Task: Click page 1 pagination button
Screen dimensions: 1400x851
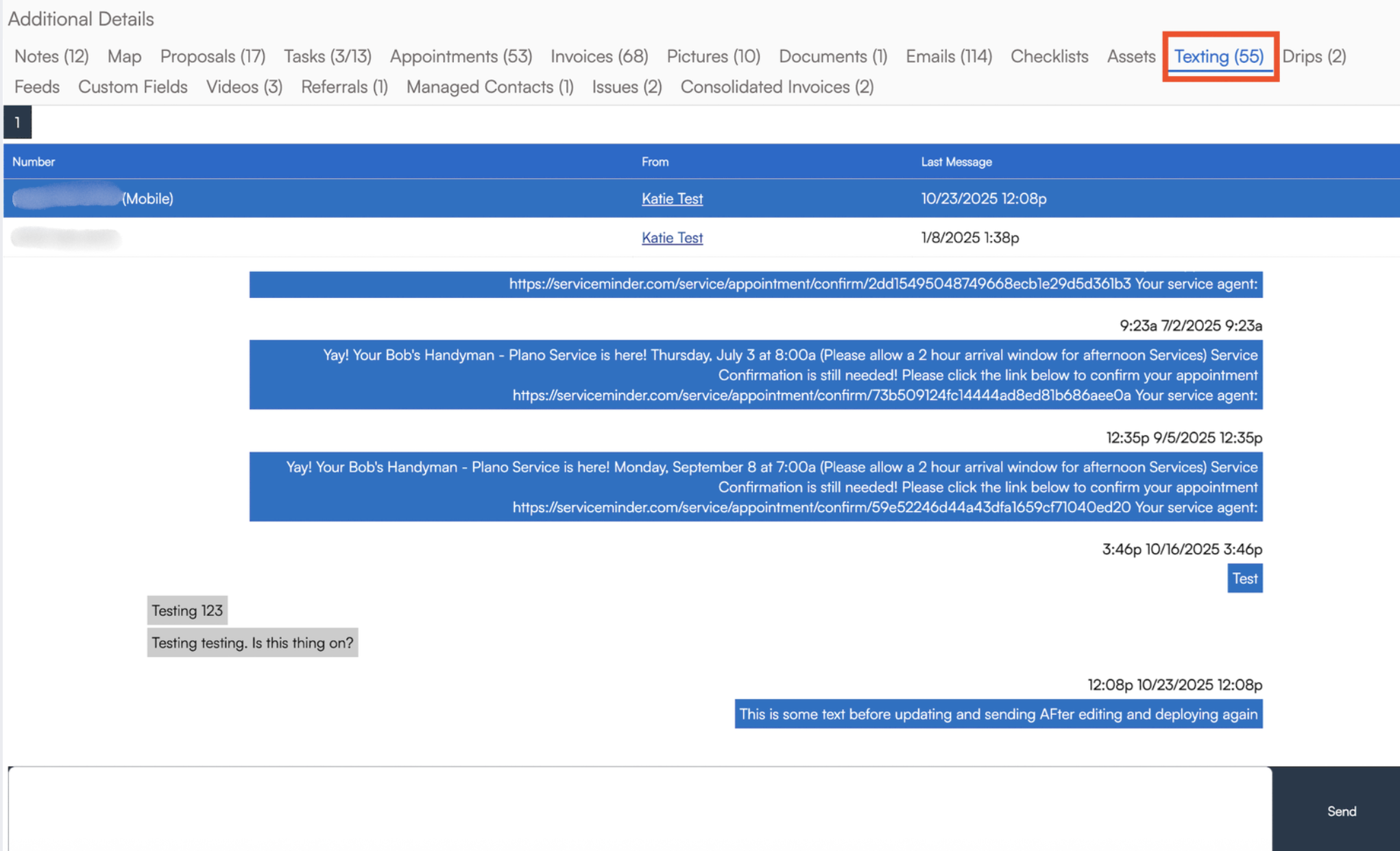Action: [17, 123]
